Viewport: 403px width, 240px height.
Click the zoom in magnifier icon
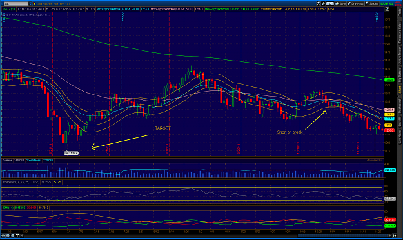[8, 235]
